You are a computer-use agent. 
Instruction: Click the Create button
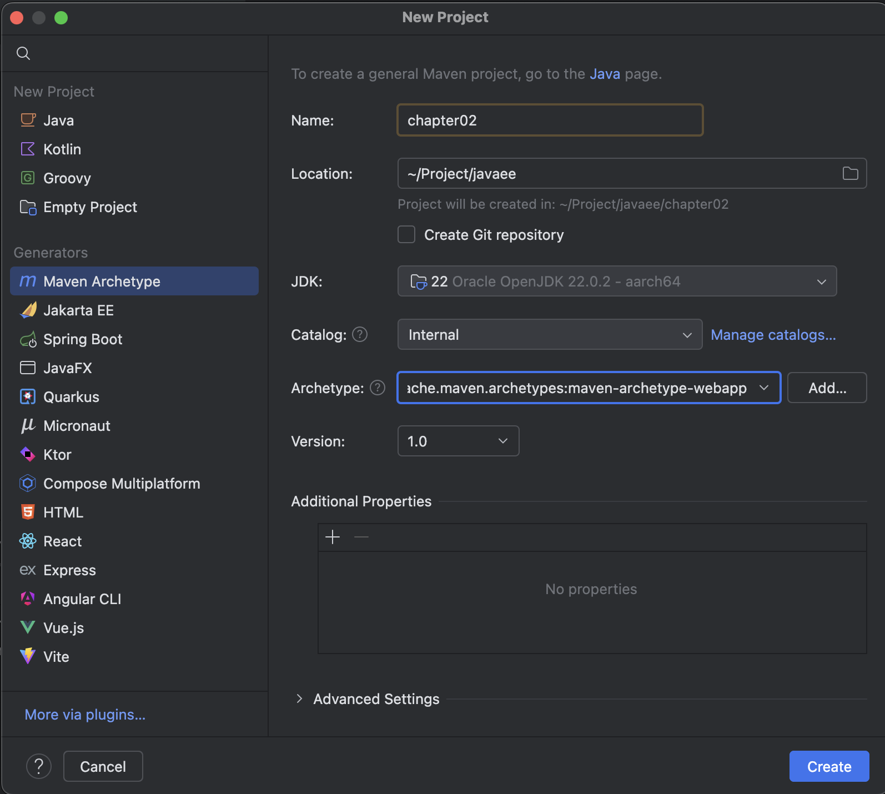tap(829, 766)
